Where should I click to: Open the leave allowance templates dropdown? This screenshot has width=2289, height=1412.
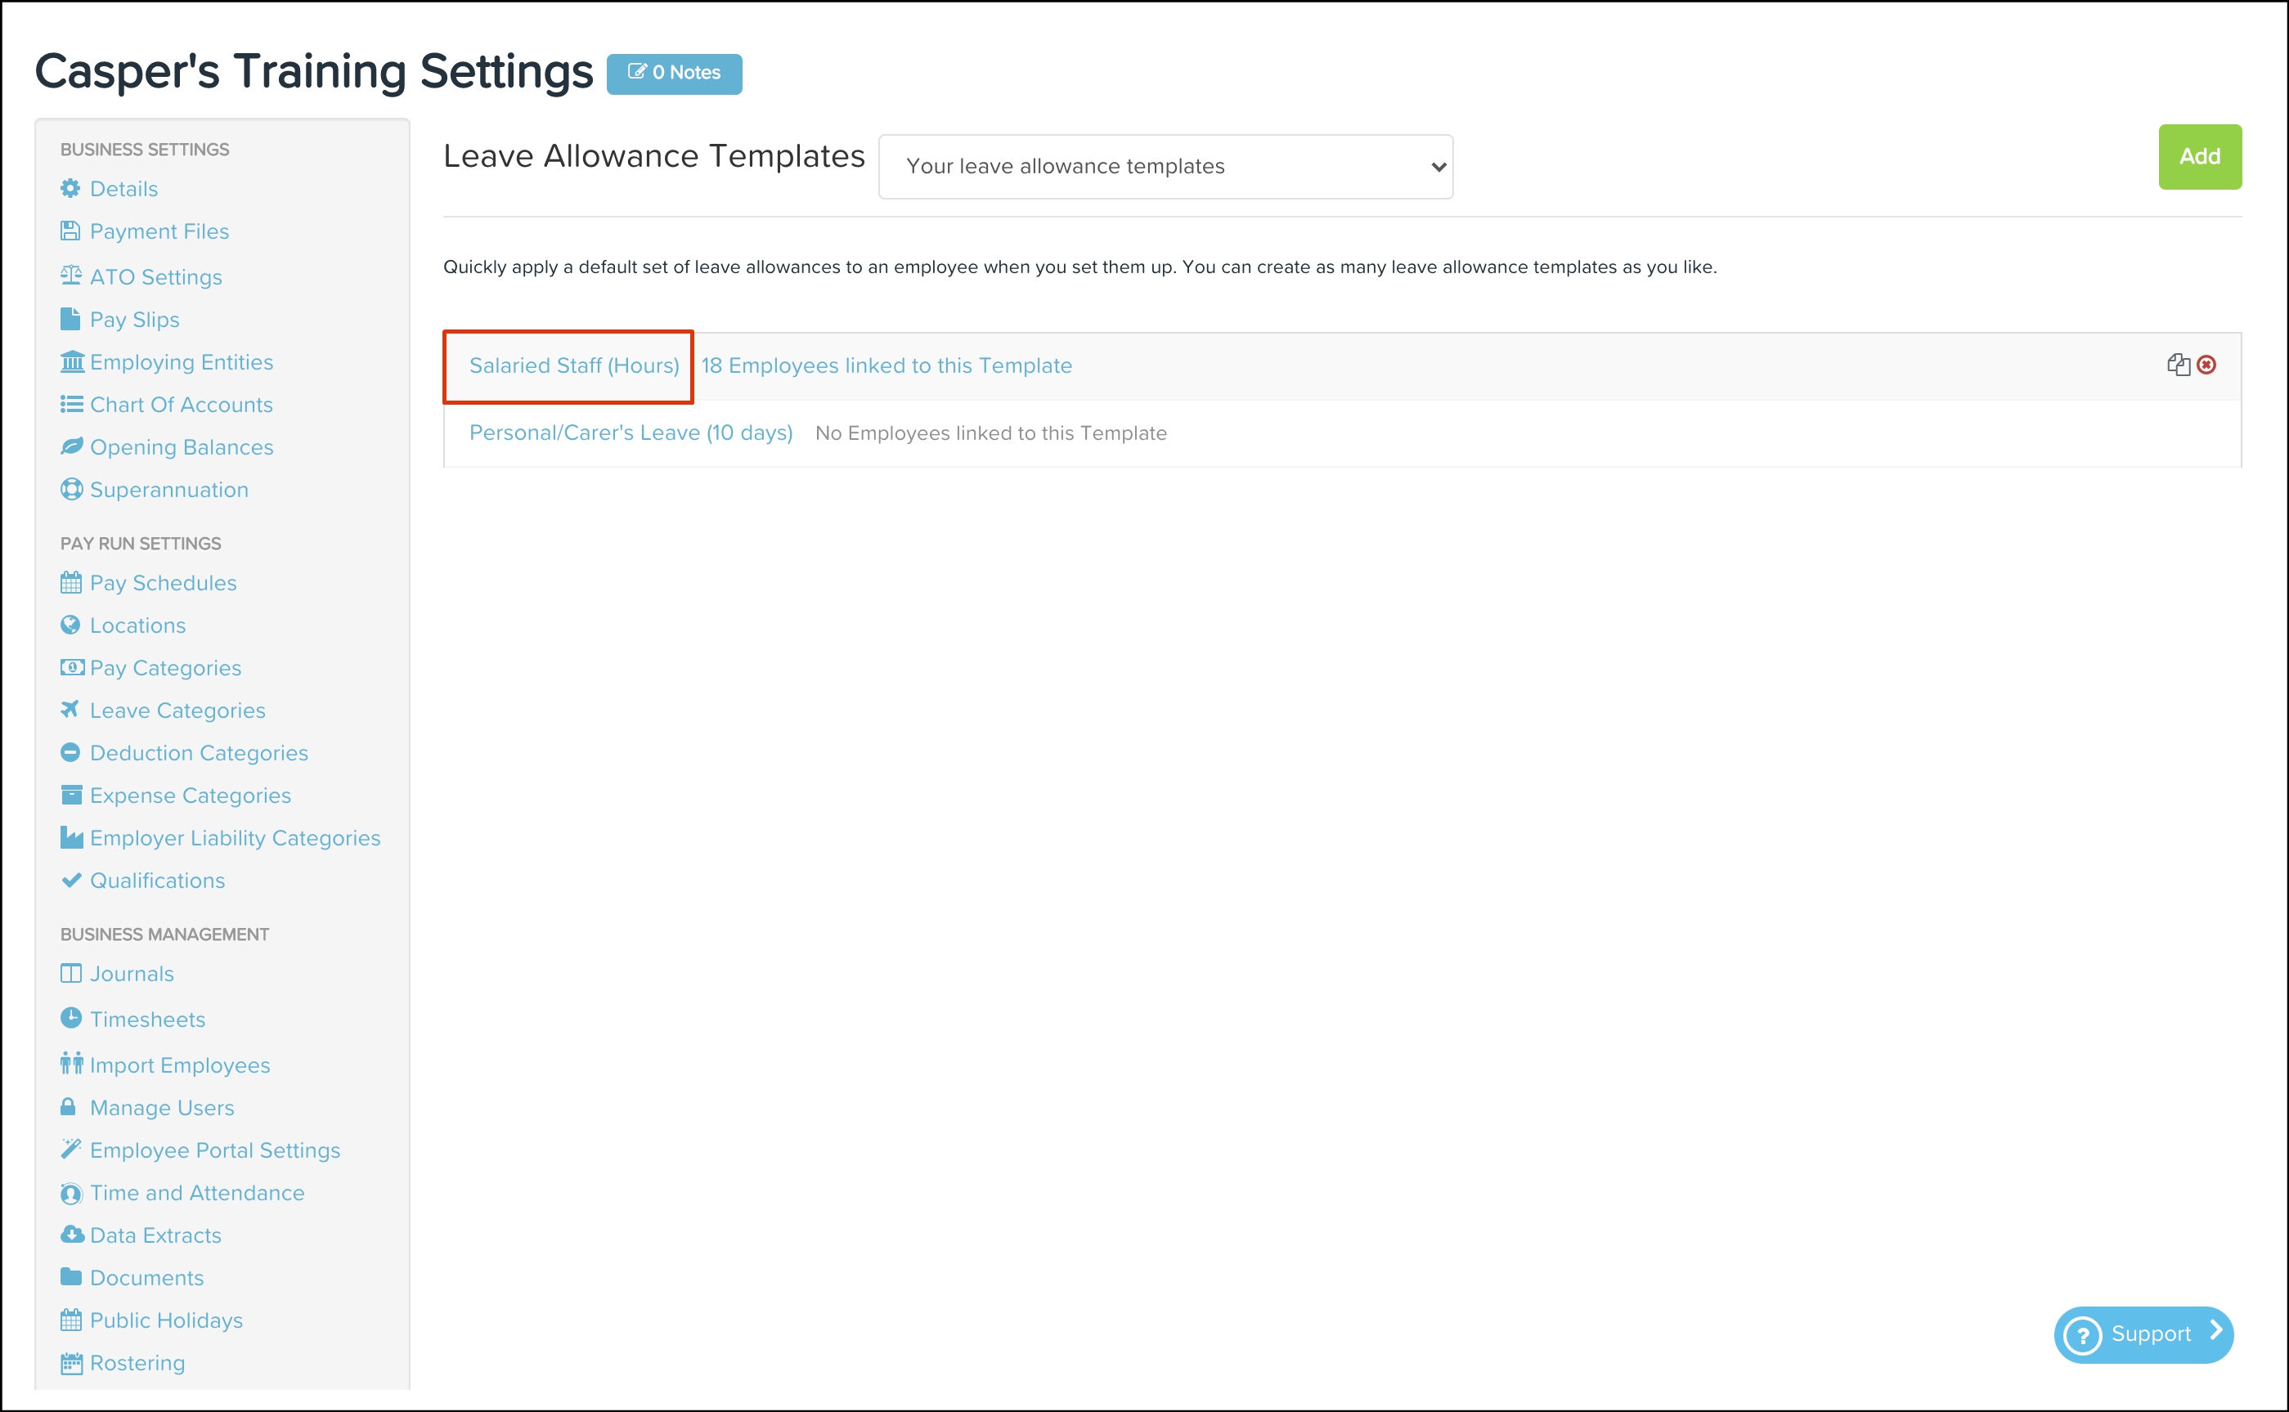(1165, 166)
